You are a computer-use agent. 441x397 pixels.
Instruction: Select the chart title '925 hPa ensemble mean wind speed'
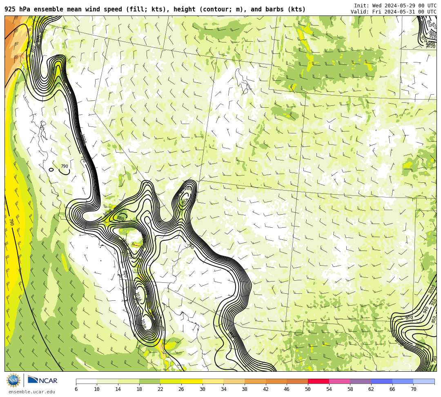pos(63,9)
